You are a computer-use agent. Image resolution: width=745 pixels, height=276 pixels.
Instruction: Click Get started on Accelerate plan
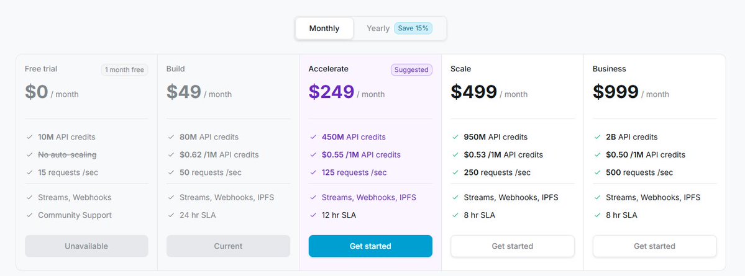click(x=370, y=246)
